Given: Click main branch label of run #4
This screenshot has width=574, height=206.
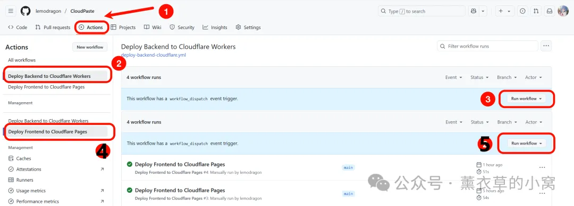Looking at the screenshot, I should pyautogui.click(x=348, y=168).
